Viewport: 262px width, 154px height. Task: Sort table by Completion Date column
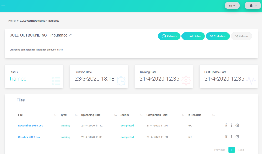(183, 115)
